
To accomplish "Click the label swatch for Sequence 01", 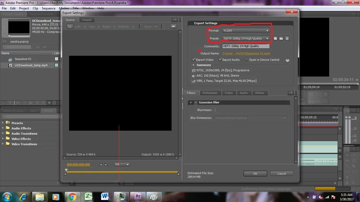I will pos(56,59).
